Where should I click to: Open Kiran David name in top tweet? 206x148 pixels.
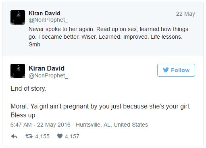click(44, 13)
